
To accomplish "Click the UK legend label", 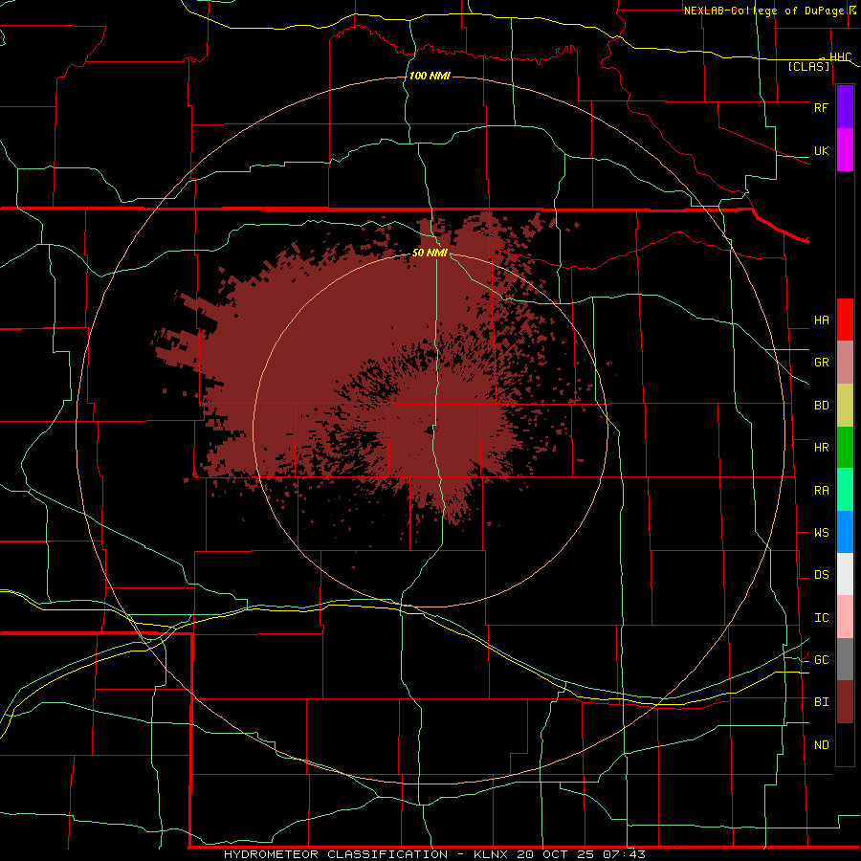I will pos(821,150).
